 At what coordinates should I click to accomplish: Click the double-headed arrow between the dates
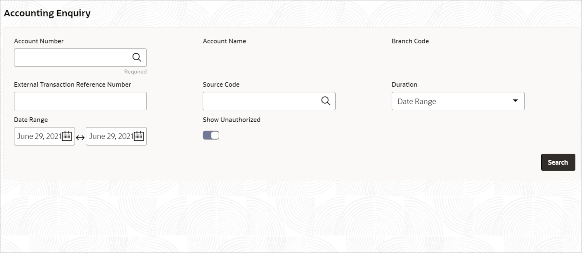click(80, 137)
